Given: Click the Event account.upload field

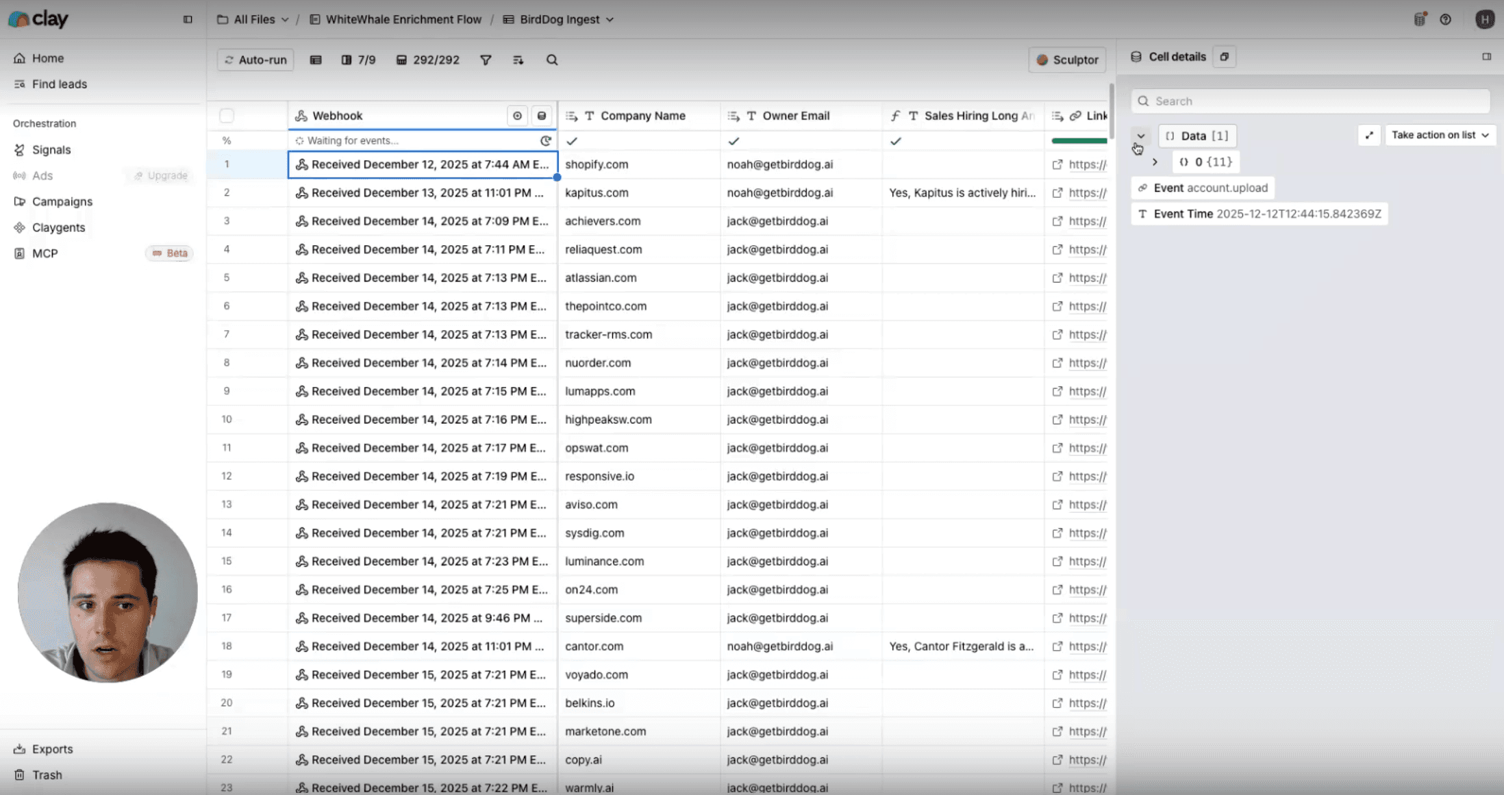Looking at the screenshot, I should click(x=1203, y=188).
